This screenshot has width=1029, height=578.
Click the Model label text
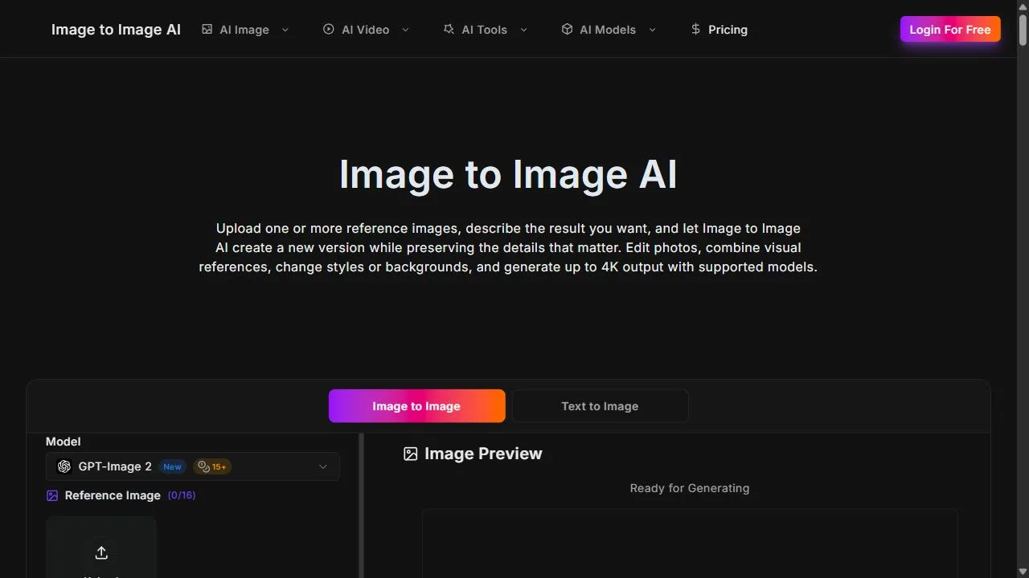[64, 442]
